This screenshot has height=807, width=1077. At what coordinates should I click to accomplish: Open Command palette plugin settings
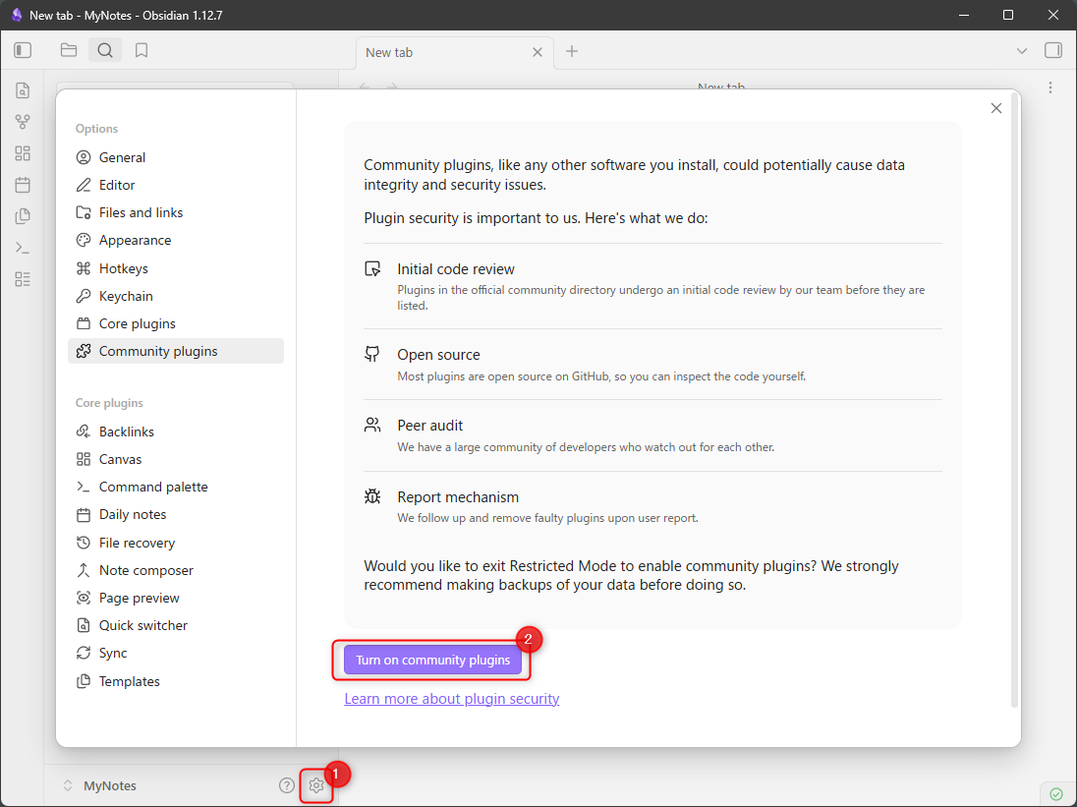[x=176, y=487]
